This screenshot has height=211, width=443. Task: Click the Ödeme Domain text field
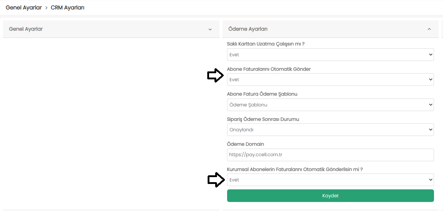[330, 155]
